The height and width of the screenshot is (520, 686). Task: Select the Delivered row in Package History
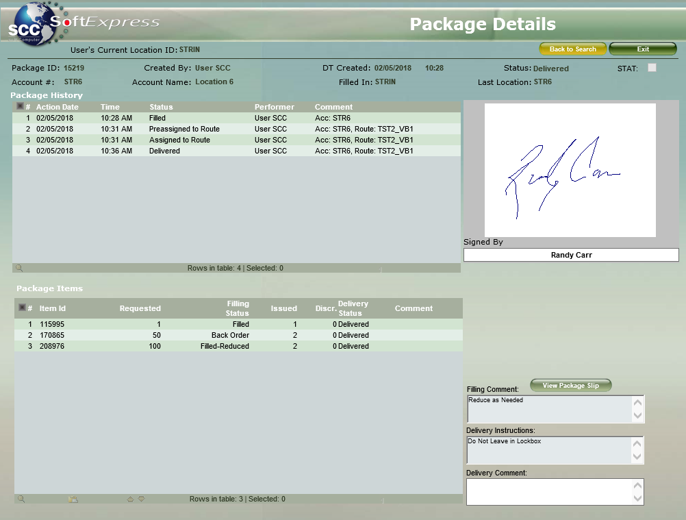click(x=164, y=151)
